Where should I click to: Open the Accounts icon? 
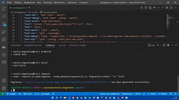click(4, 81)
